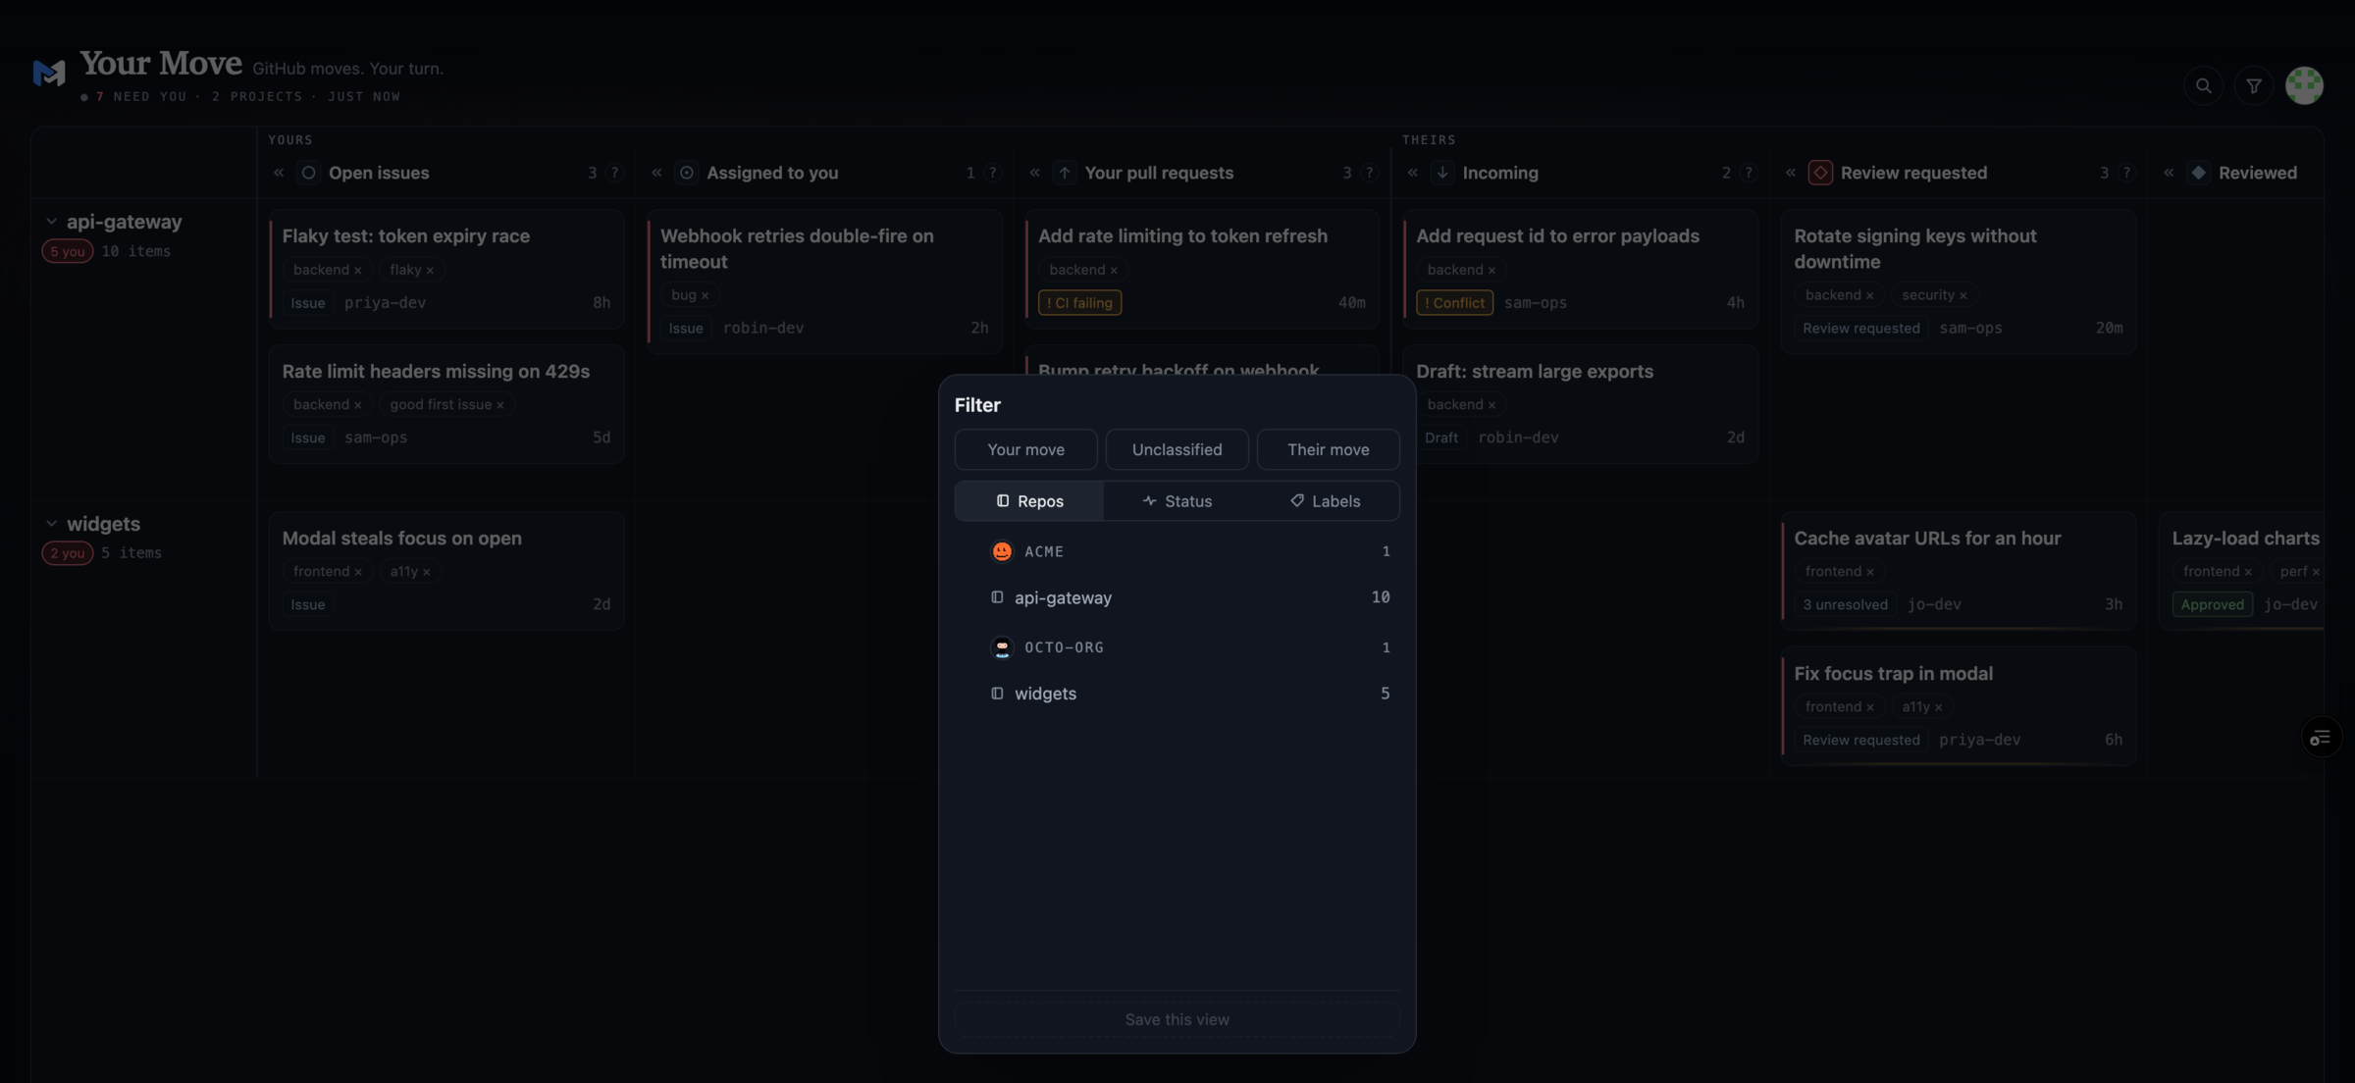Click the Your pull requests up-arrow icon
The width and height of the screenshot is (2355, 1083).
tap(1065, 173)
